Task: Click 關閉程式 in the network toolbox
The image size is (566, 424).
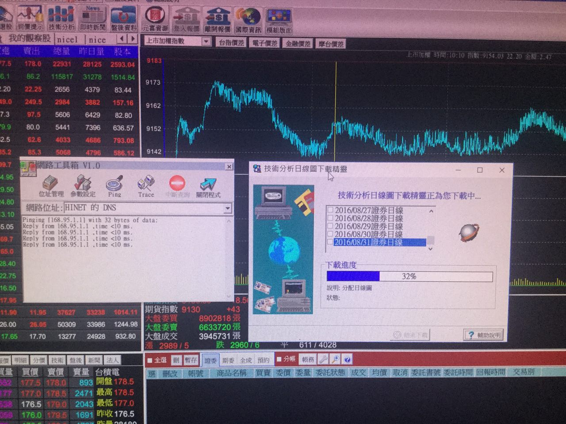Action: click(x=208, y=187)
